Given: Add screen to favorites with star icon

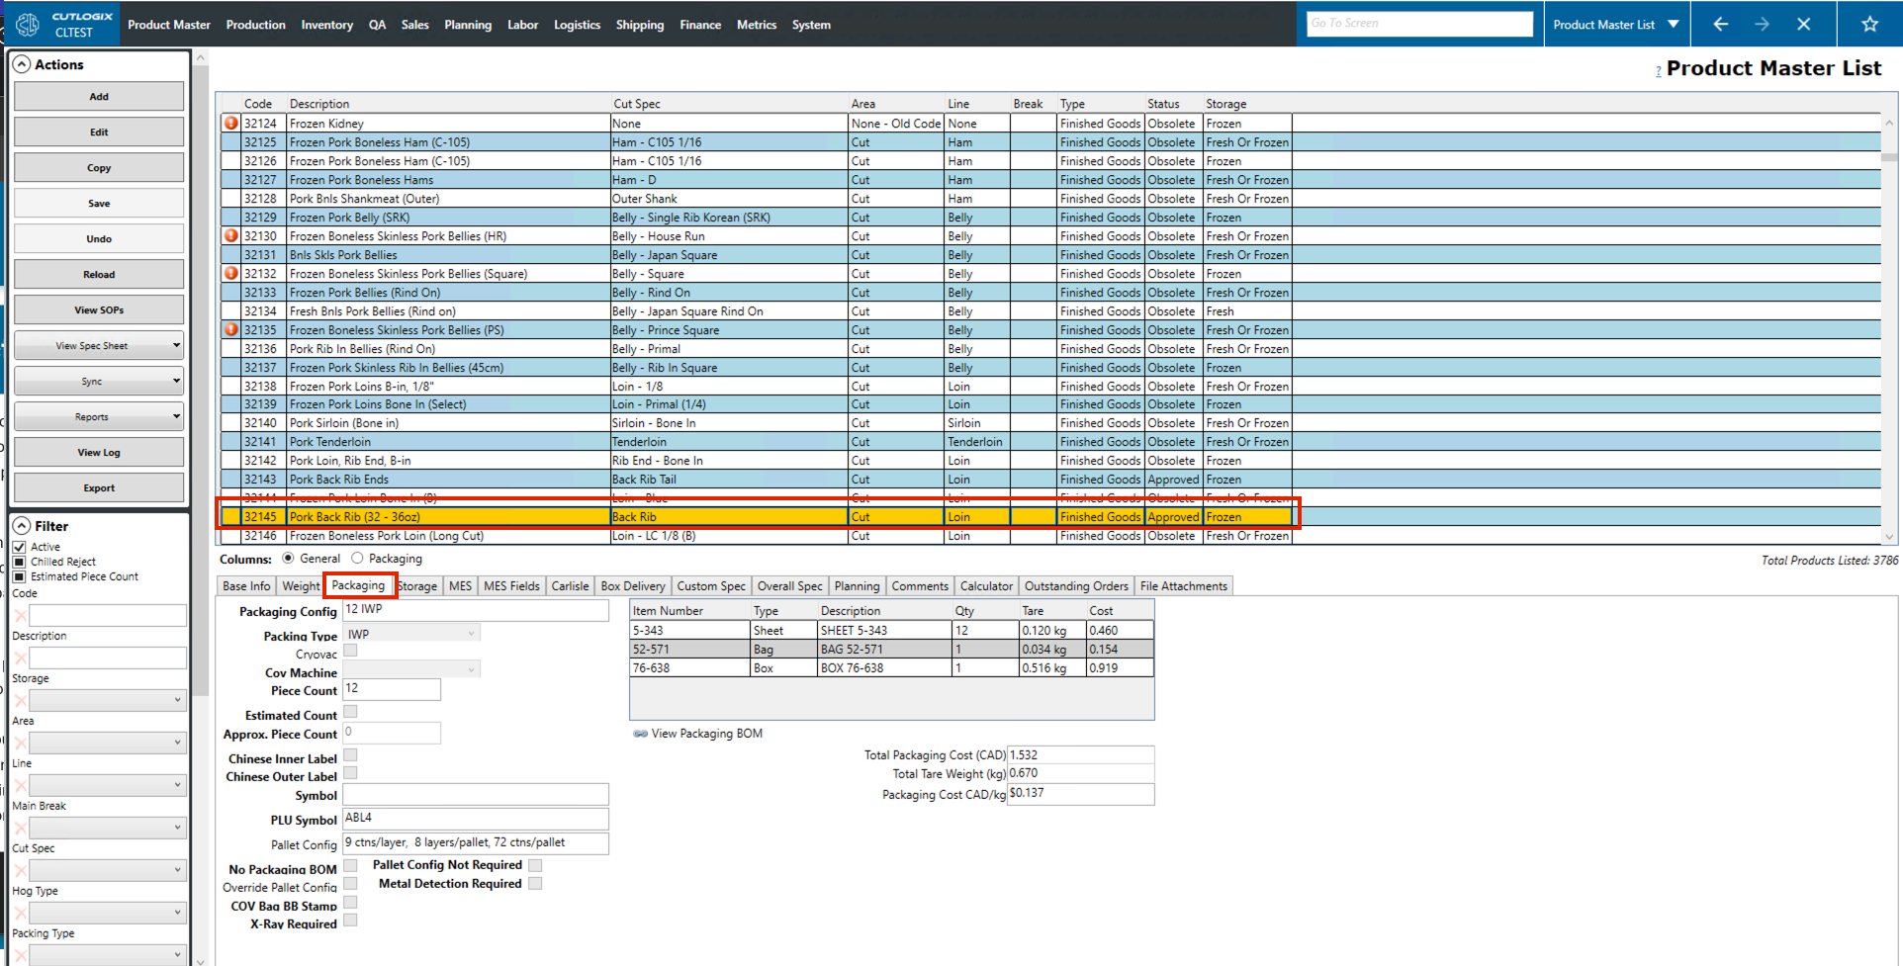Looking at the screenshot, I should point(1868,24).
